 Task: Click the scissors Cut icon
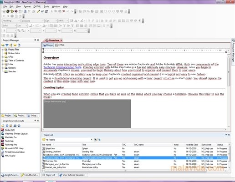[52, 11]
